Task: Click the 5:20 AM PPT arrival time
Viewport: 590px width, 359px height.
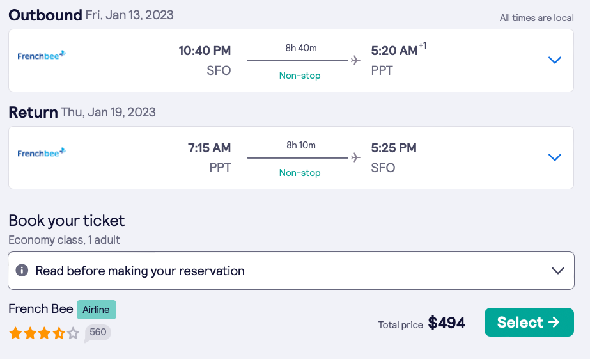Action: (394, 51)
